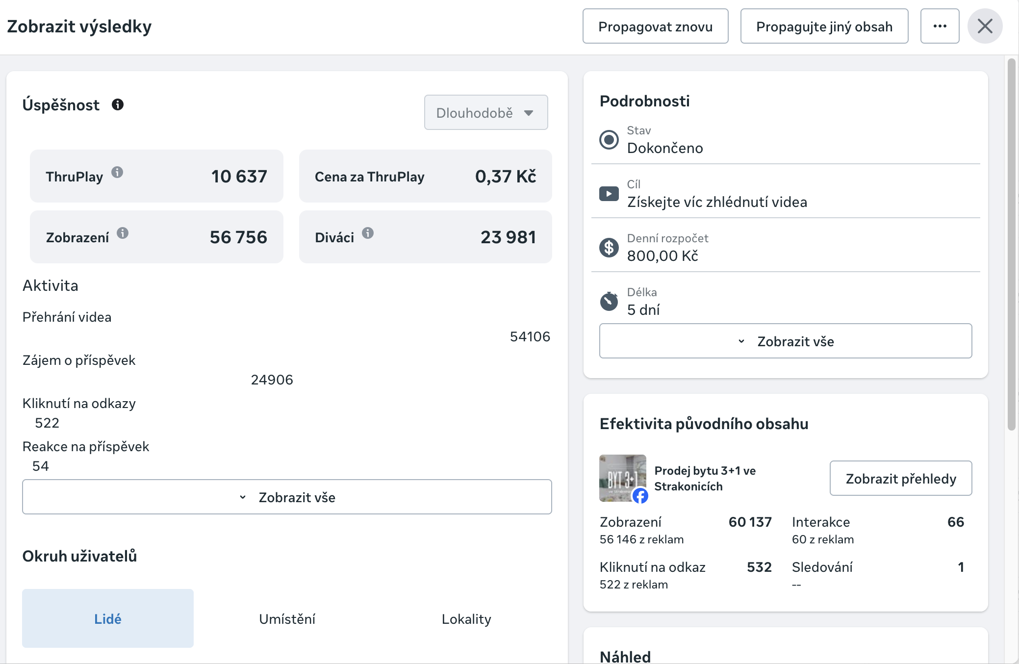This screenshot has width=1019, height=664.
Task: Expand Zobrazit vše under Aktivita
Action: [287, 497]
